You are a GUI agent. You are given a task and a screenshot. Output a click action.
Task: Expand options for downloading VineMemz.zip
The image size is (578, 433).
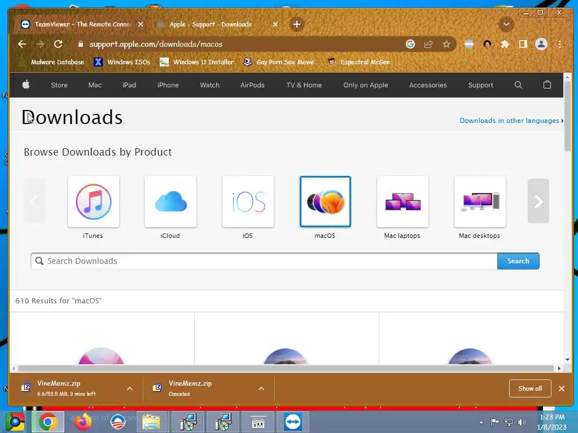pyautogui.click(x=130, y=388)
